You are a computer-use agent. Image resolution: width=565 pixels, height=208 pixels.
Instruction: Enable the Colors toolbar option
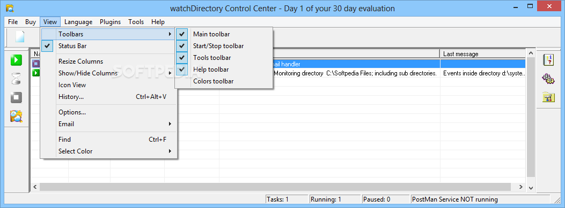tap(224, 81)
